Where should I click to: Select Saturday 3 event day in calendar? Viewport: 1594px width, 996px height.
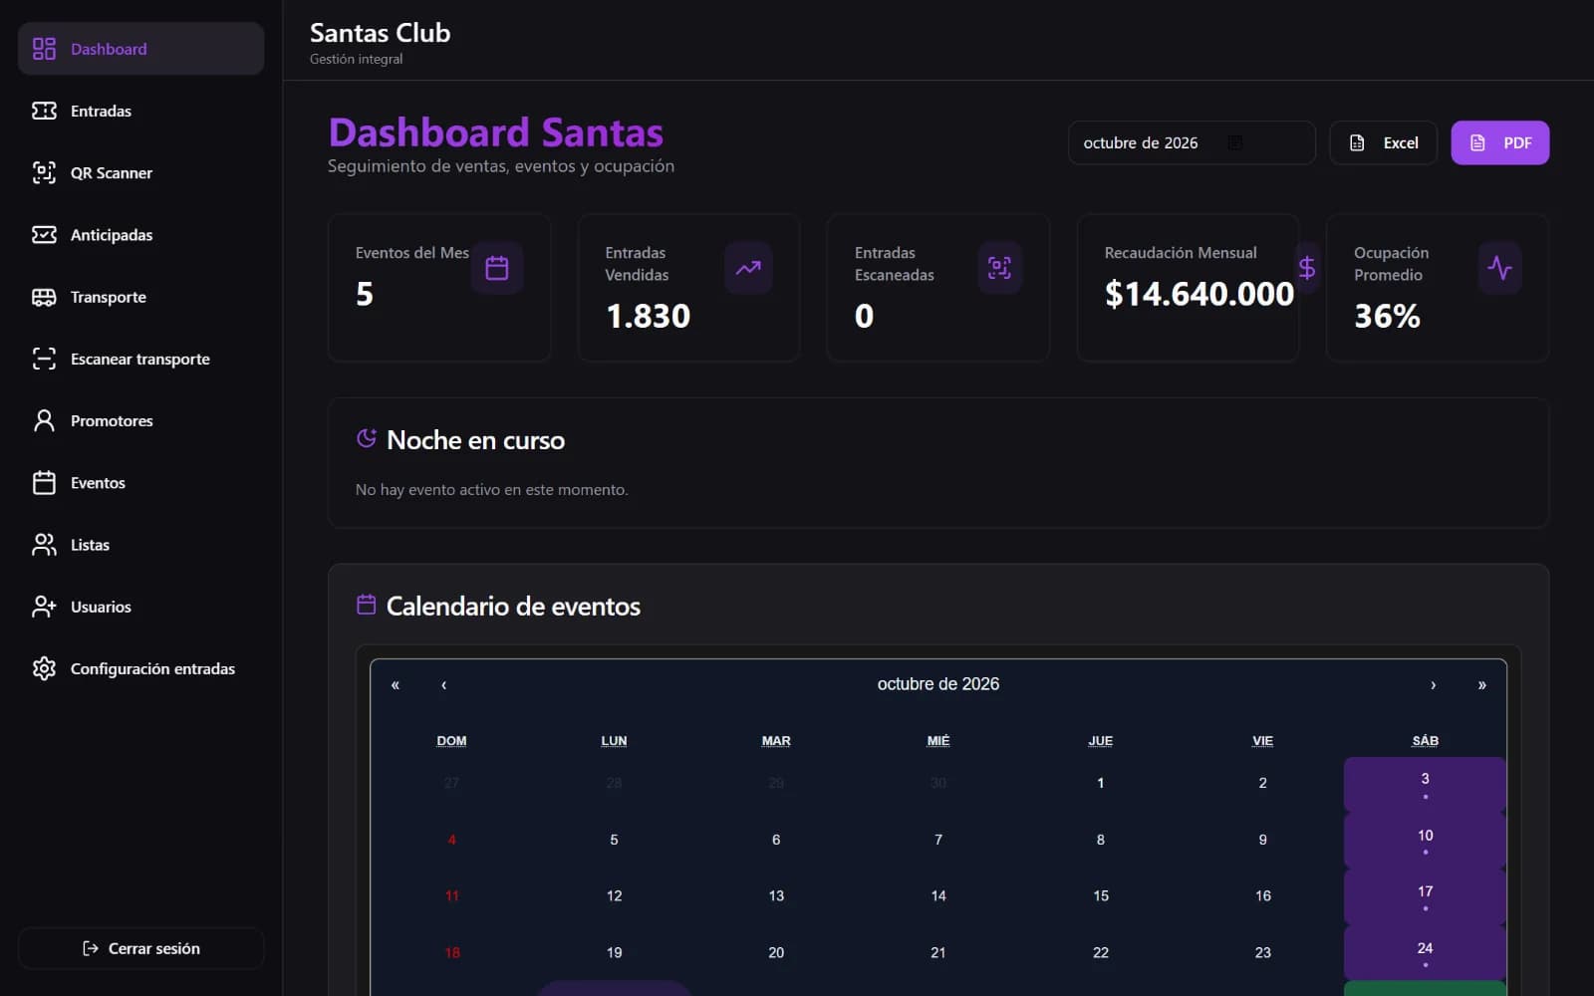[x=1425, y=784]
